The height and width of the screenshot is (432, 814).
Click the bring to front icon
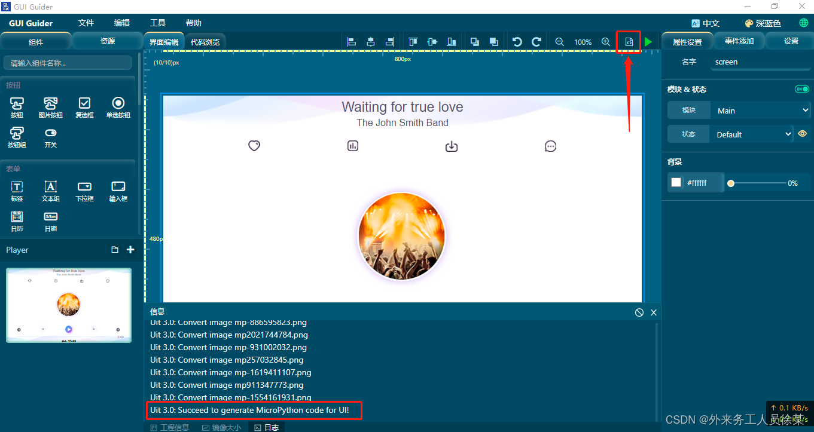[x=475, y=42]
